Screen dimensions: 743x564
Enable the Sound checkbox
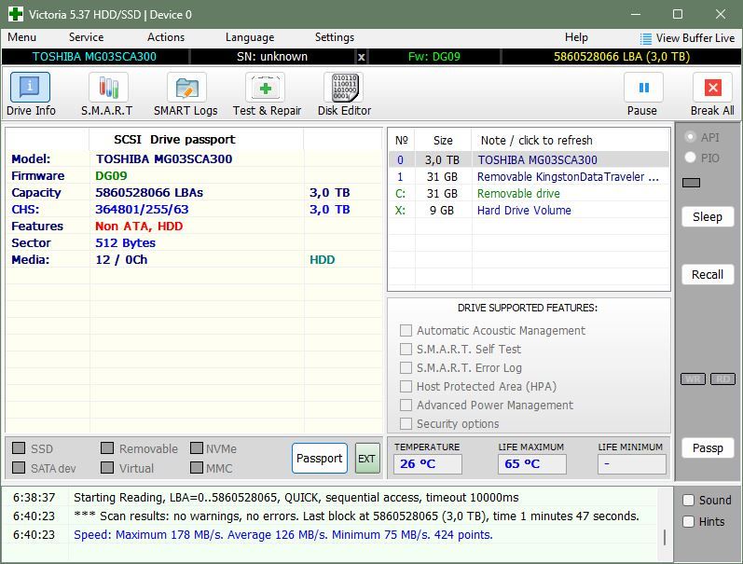click(689, 500)
